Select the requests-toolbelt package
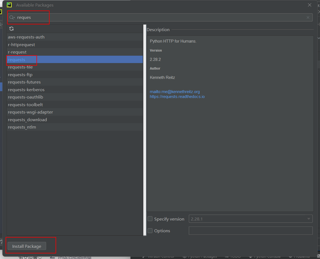Viewport: 320px width, 259px height. pyautogui.click(x=75, y=105)
